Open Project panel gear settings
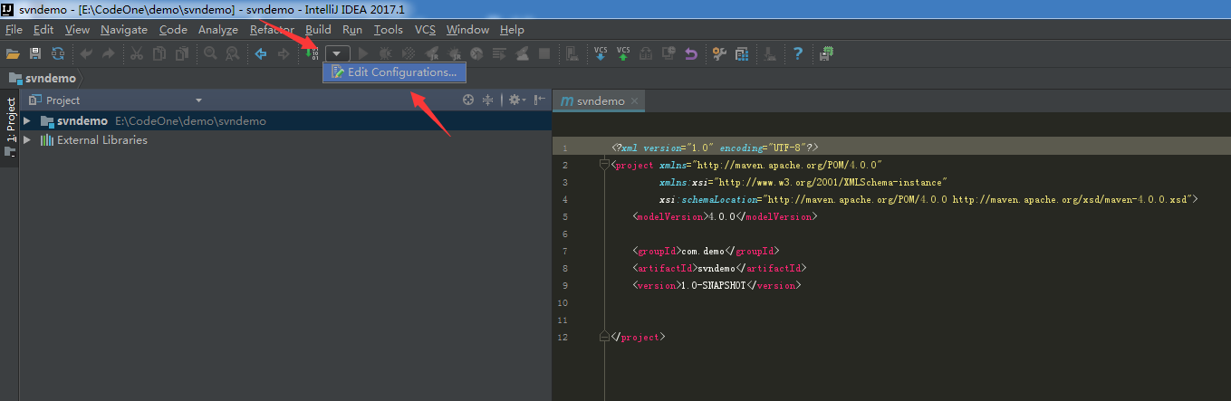 [515, 100]
